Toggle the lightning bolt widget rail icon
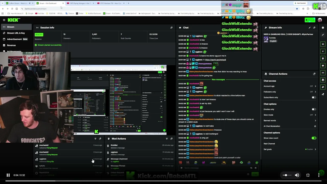This screenshot has height=184, width=327. click(323, 51)
